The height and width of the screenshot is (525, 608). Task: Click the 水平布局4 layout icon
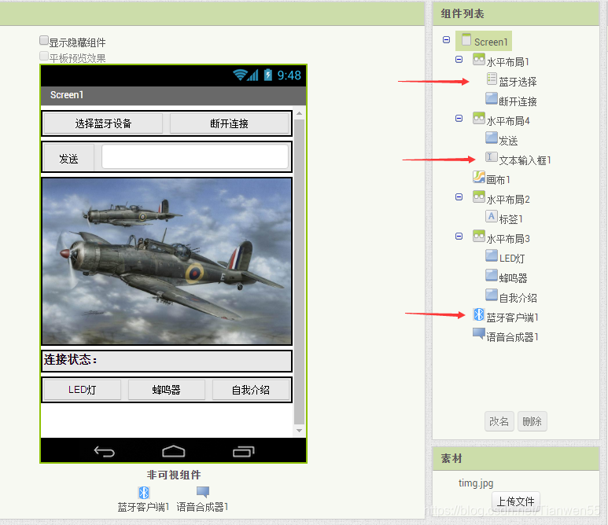point(479,118)
